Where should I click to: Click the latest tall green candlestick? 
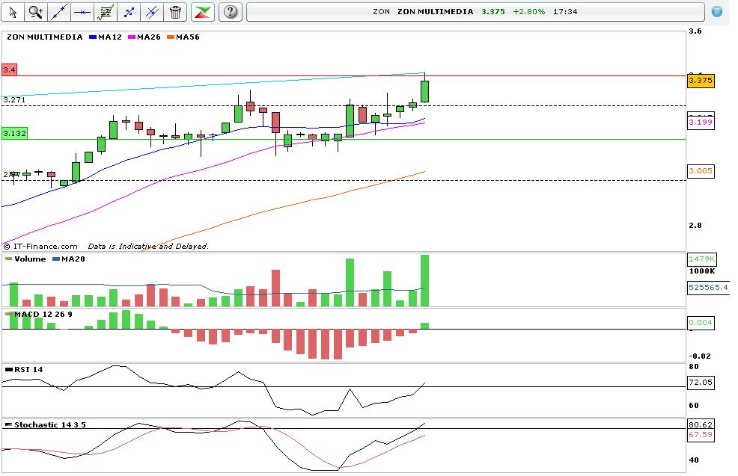(424, 91)
